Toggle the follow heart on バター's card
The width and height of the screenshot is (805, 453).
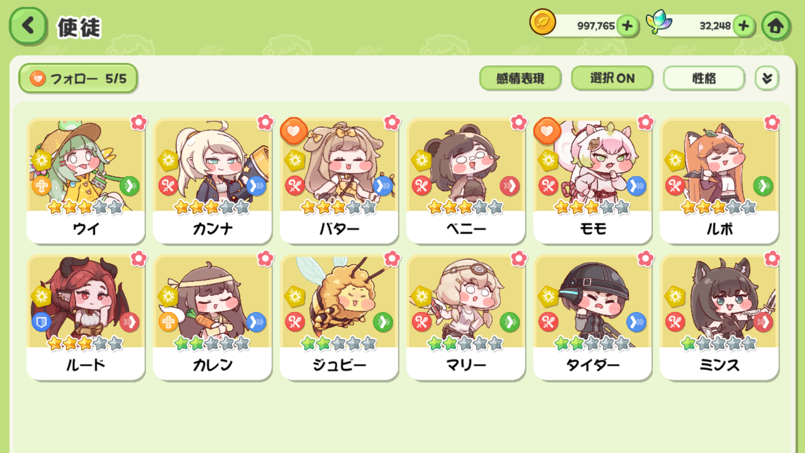[294, 131]
